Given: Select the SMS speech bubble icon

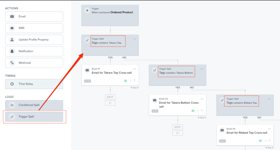Looking at the screenshot, I should (x=12, y=28).
